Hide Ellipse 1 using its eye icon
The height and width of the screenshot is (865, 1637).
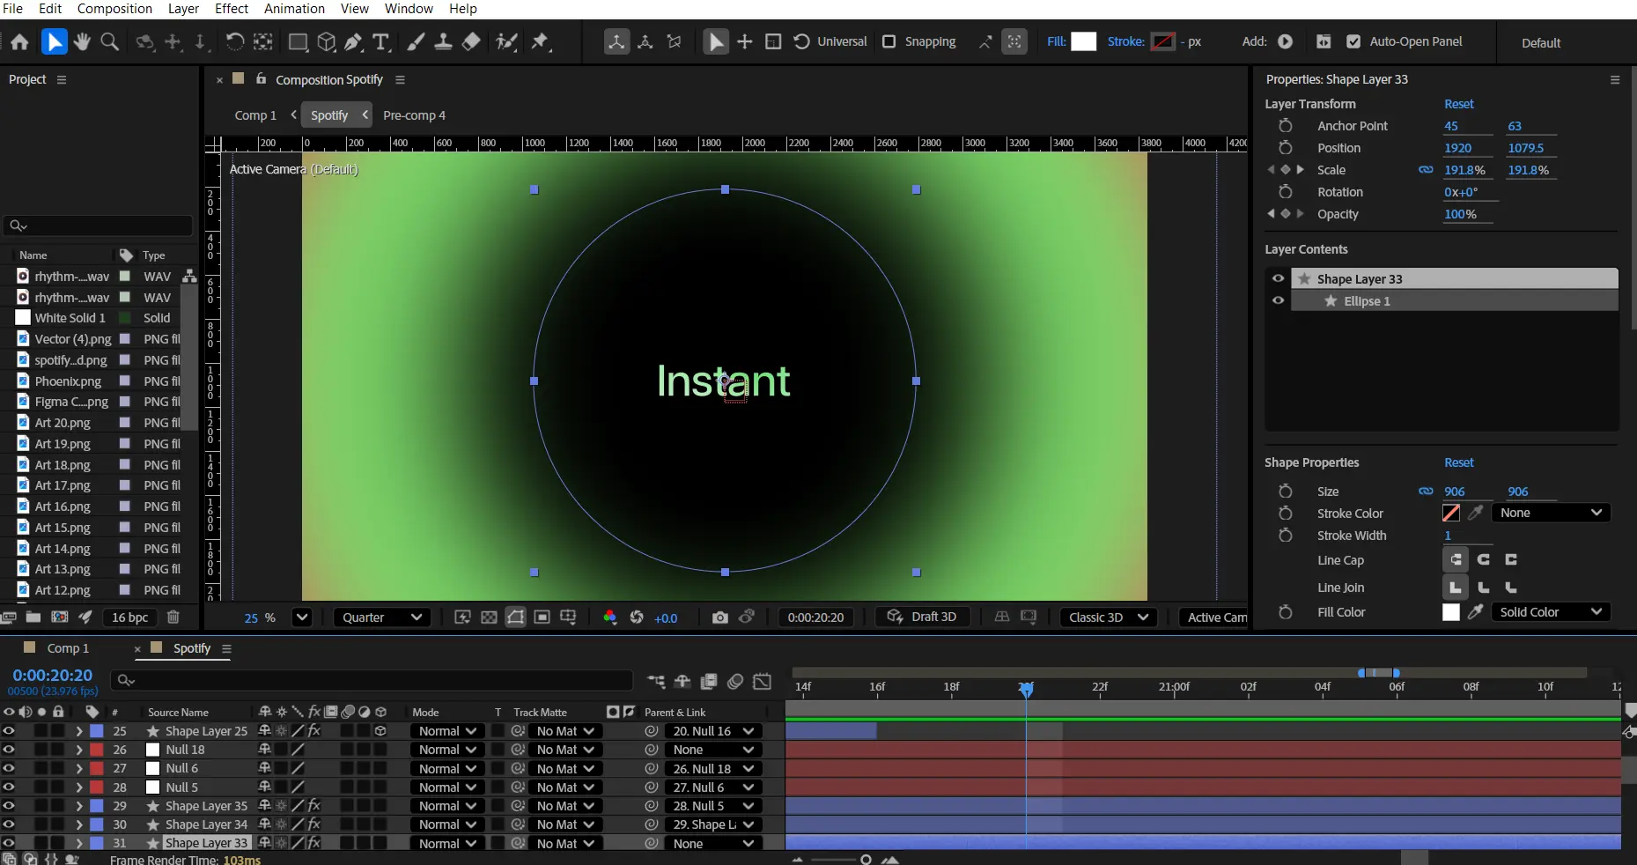(x=1278, y=301)
